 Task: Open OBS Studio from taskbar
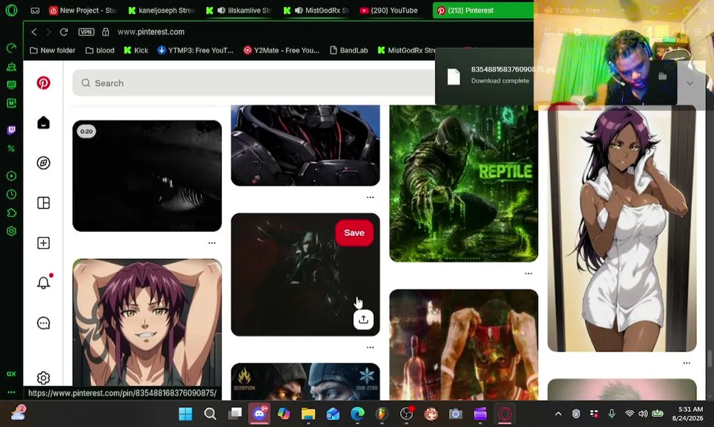[x=407, y=413]
